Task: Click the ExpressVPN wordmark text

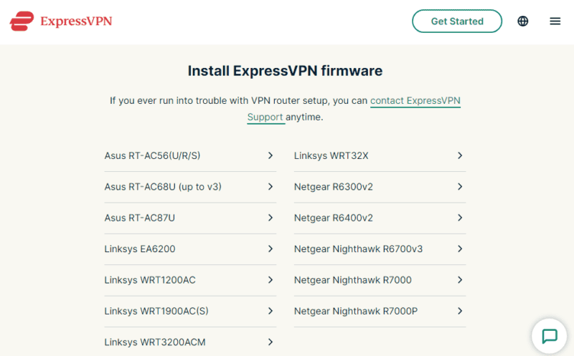Action: tap(76, 21)
